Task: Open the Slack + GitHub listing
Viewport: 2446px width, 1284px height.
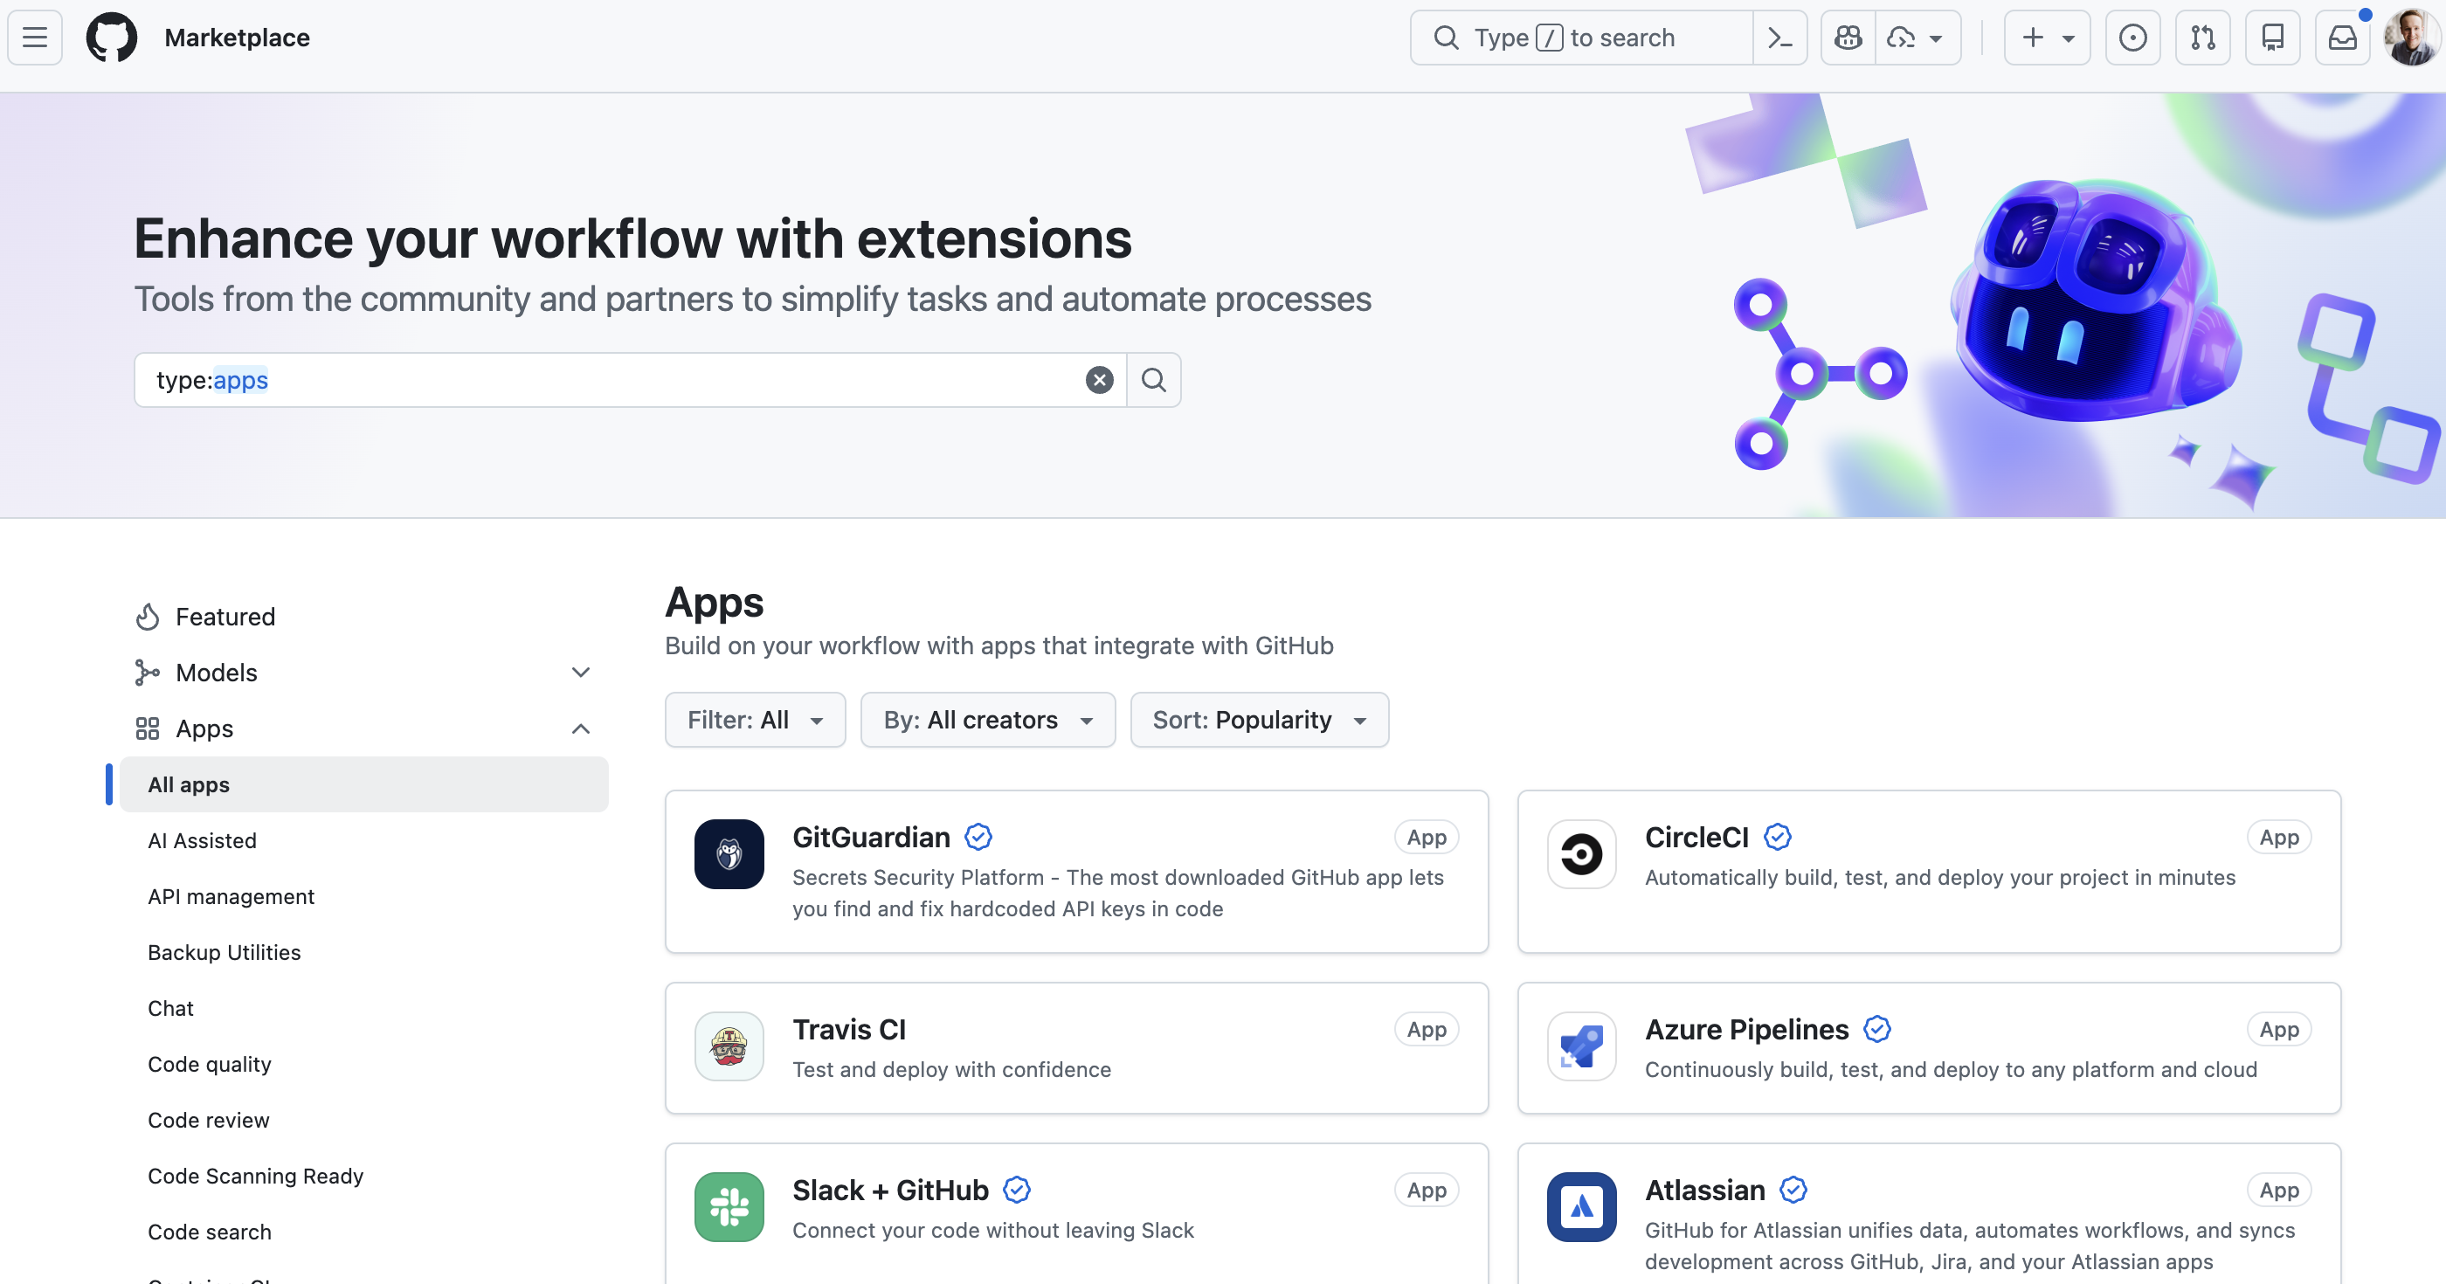Action: point(889,1189)
